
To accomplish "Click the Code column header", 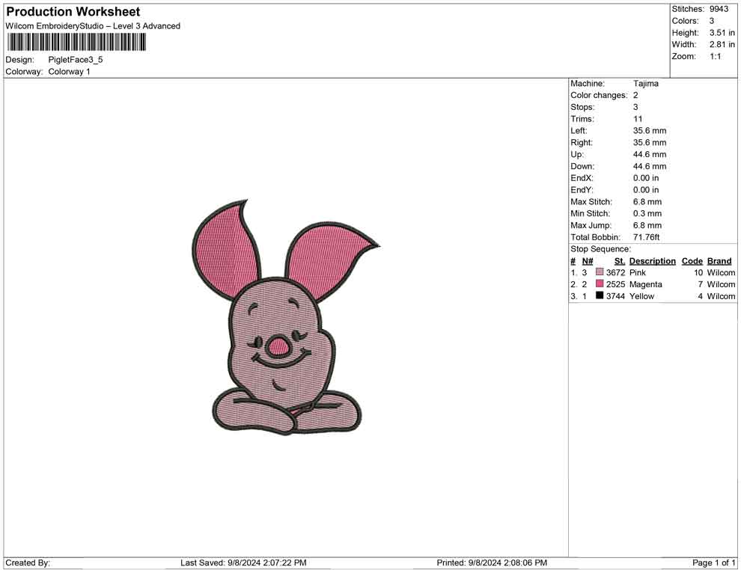I will click(692, 260).
